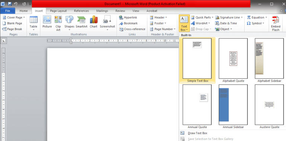Save the document using Quick Access icon
The image size is (286, 141).
pos(10,4)
